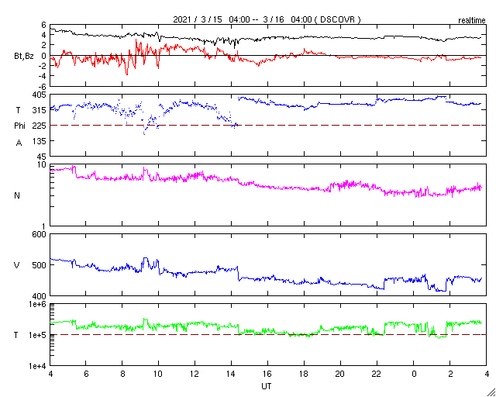
Task: Click the "-4" tick on the Bt,Bz axis
Action: pos(43,76)
